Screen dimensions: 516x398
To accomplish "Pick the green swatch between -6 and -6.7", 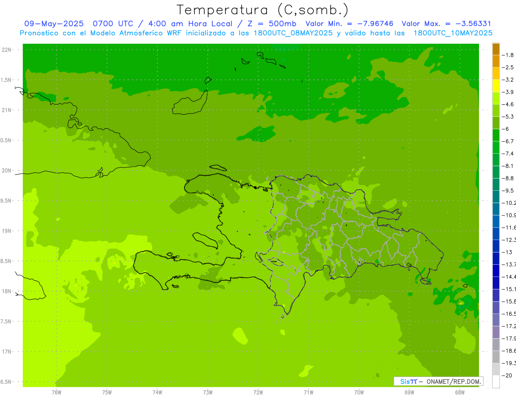I will [x=496, y=135].
